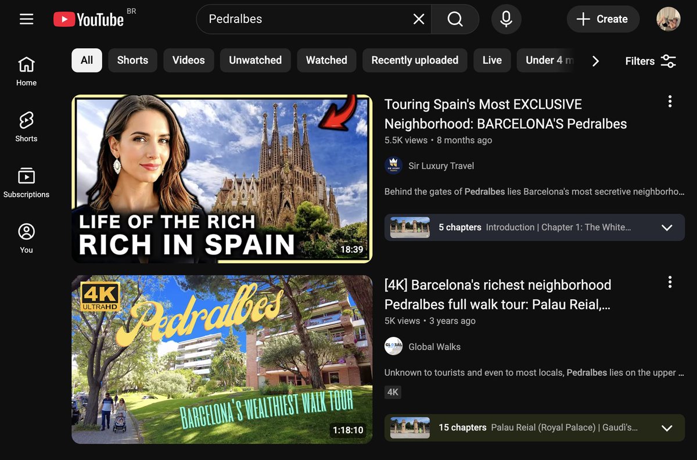Open Touring Spain's Most EXCLUSIVE Neighborhood title
This screenshot has width=697, height=460.
[x=505, y=114]
